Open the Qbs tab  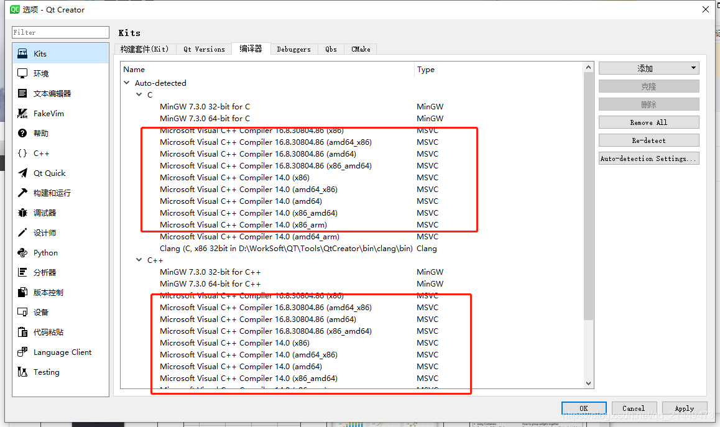tap(331, 49)
